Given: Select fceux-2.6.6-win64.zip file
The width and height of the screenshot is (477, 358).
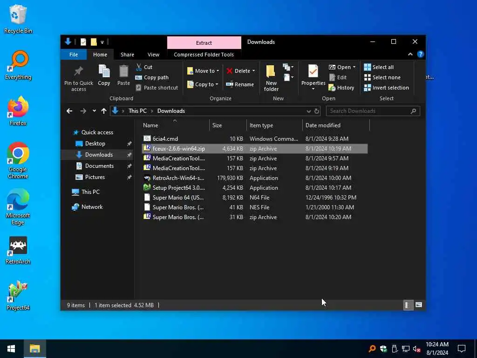Looking at the screenshot, I should pos(255,149).
